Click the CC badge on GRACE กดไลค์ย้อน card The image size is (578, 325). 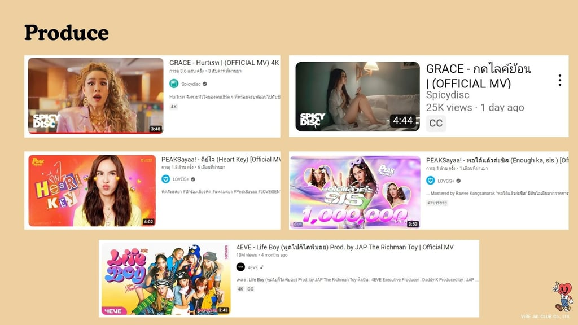click(x=436, y=123)
